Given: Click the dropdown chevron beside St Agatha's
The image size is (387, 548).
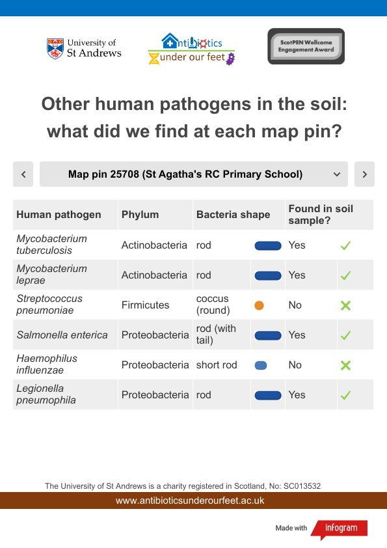Looking at the screenshot, I should 337,174.
